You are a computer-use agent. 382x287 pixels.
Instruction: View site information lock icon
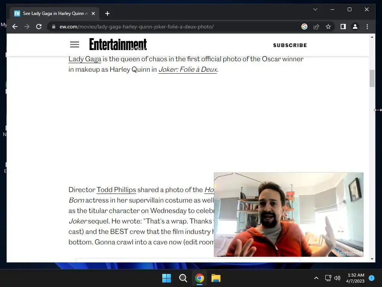pos(54,27)
